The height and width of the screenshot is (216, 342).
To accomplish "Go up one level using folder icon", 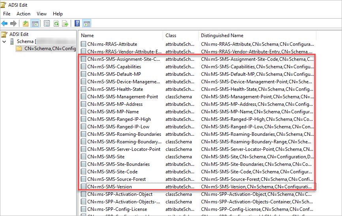I will [26, 23].
